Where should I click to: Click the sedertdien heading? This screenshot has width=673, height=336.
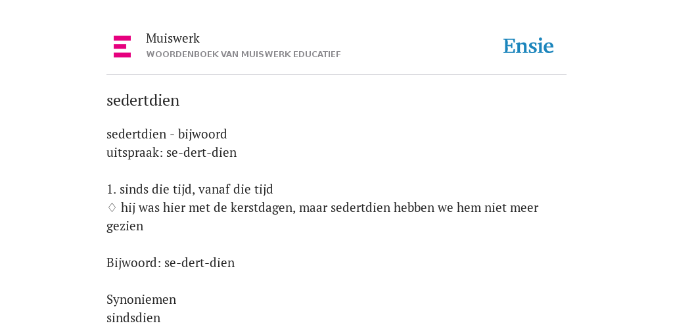143,100
